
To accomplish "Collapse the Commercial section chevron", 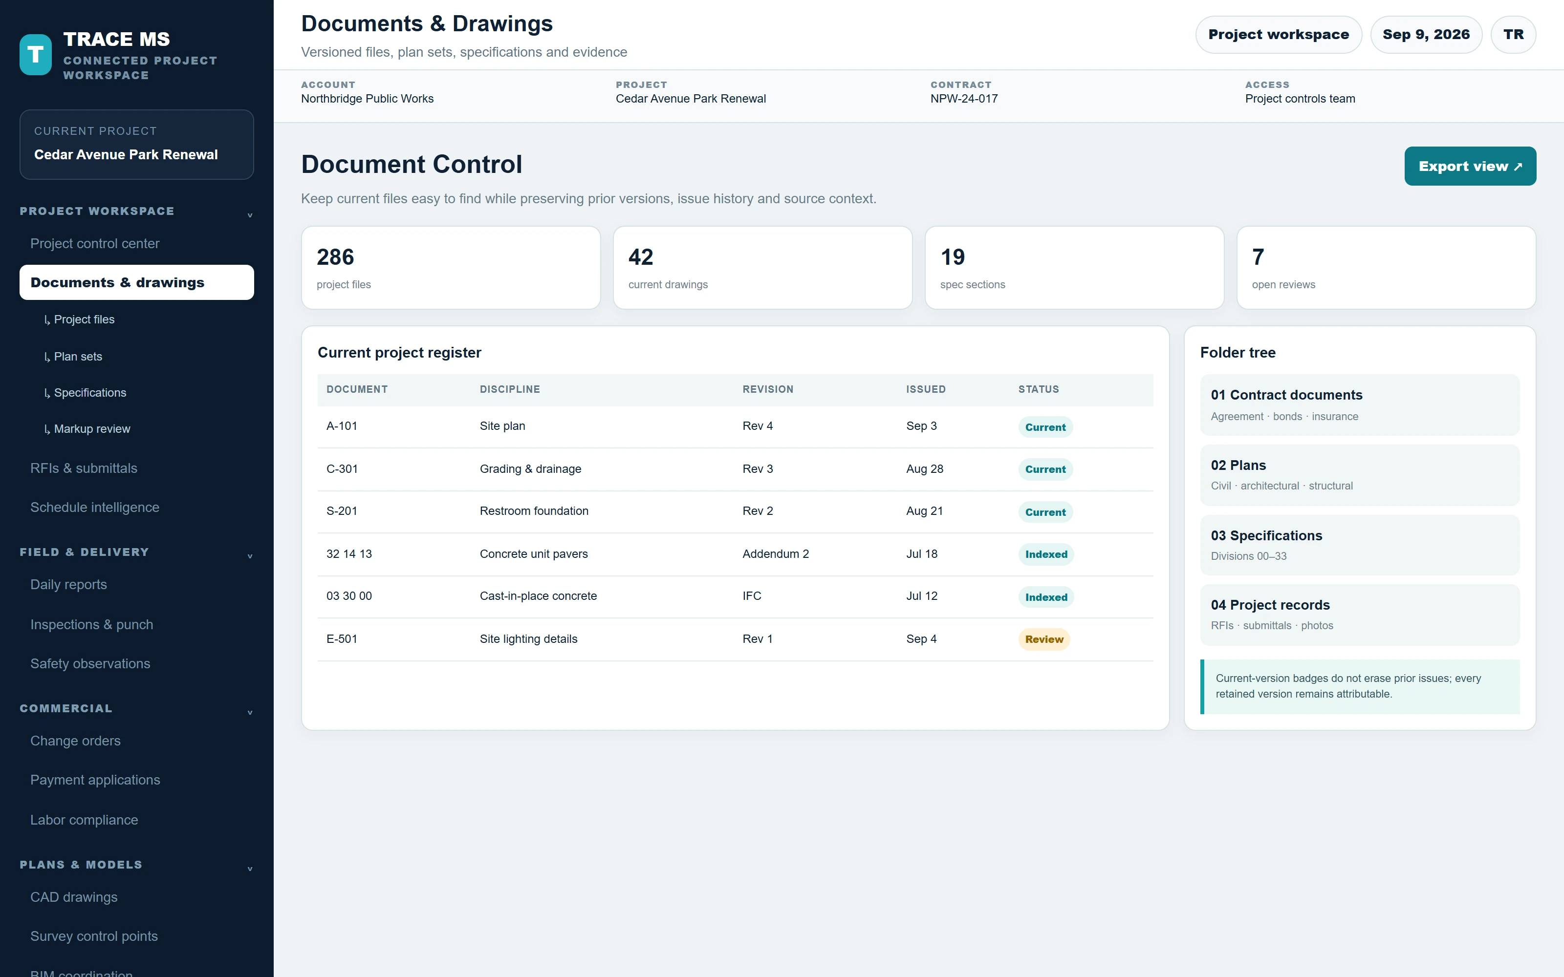I will click(x=249, y=713).
